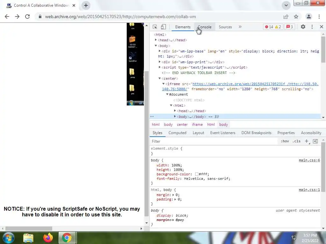Image resolution: width=326 pixels, height=244 pixels.
Task: Expand the script text/javascript node
Action: tap(159, 67)
